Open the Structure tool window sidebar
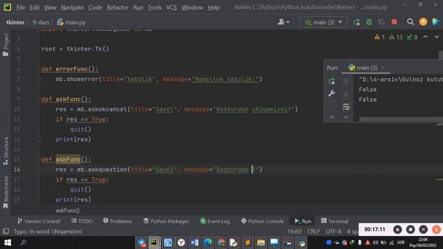This screenshot has height=249, width=443. 6,151
